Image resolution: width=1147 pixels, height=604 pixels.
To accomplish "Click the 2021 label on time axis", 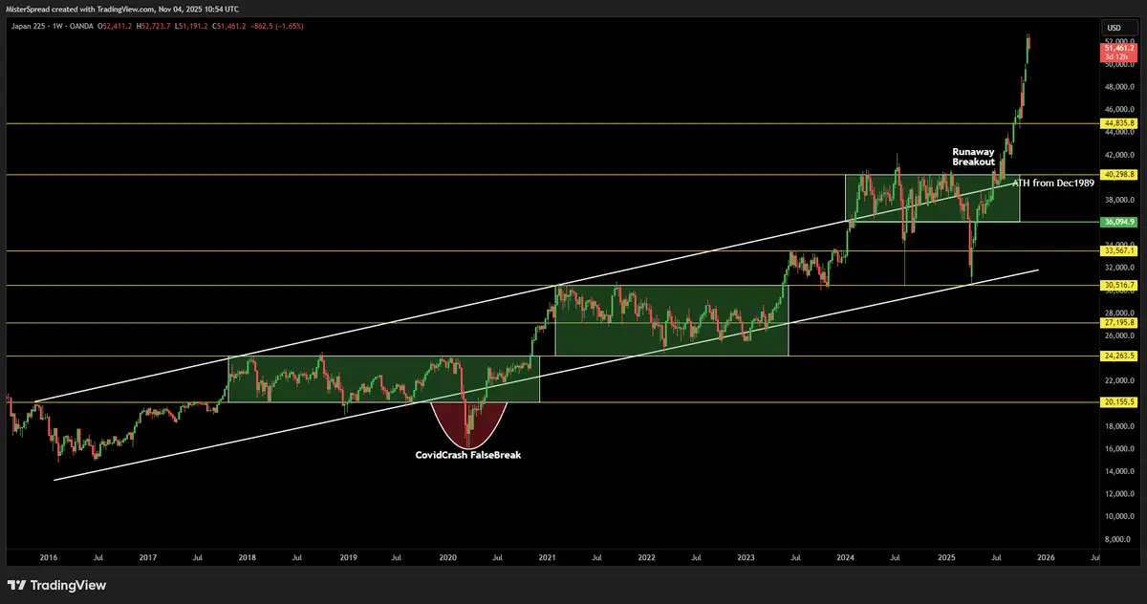I will [x=548, y=556].
